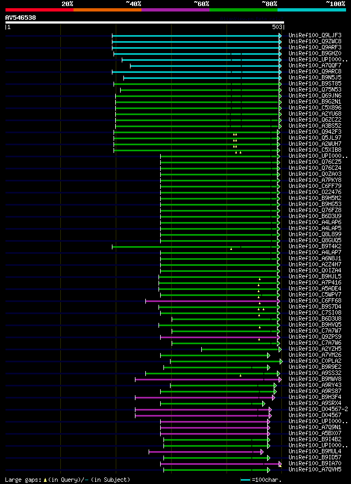This screenshot has width=351, height=484.
Task: Select the UniRef100_B9HJL5 label
Action: (315, 277)
